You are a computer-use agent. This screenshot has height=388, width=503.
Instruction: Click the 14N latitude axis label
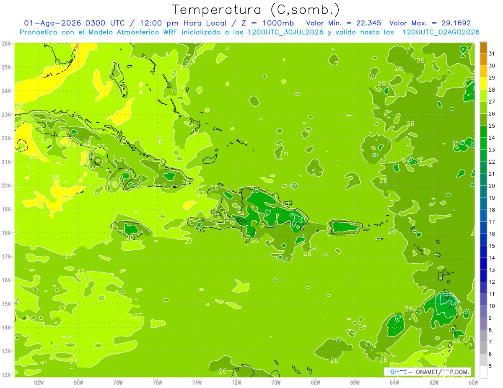pyautogui.click(x=6, y=327)
